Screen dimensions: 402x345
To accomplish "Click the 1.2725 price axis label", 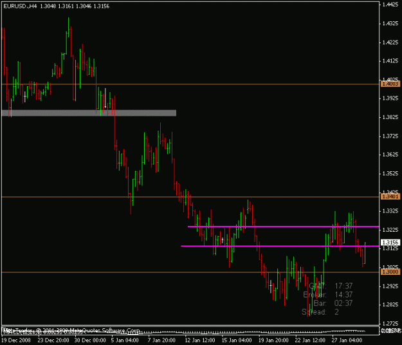I will point(390,324).
